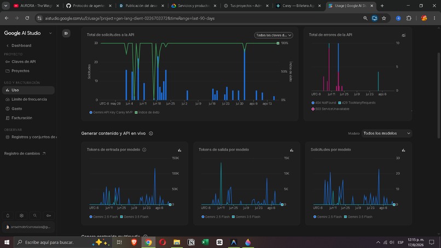The height and width of the screenshot is (248, 441).
Task: Open Registro de cambios external link
Action: 25,153
